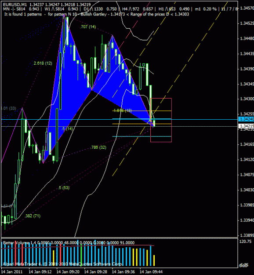Viewport: 254px width, 275px height.
Task: Click the 1.34480 price axis value
Action: (247, 38)
